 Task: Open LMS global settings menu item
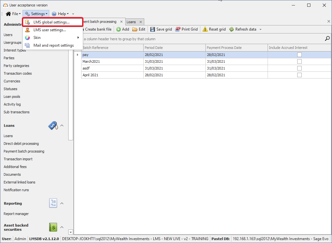pos(52,22)
